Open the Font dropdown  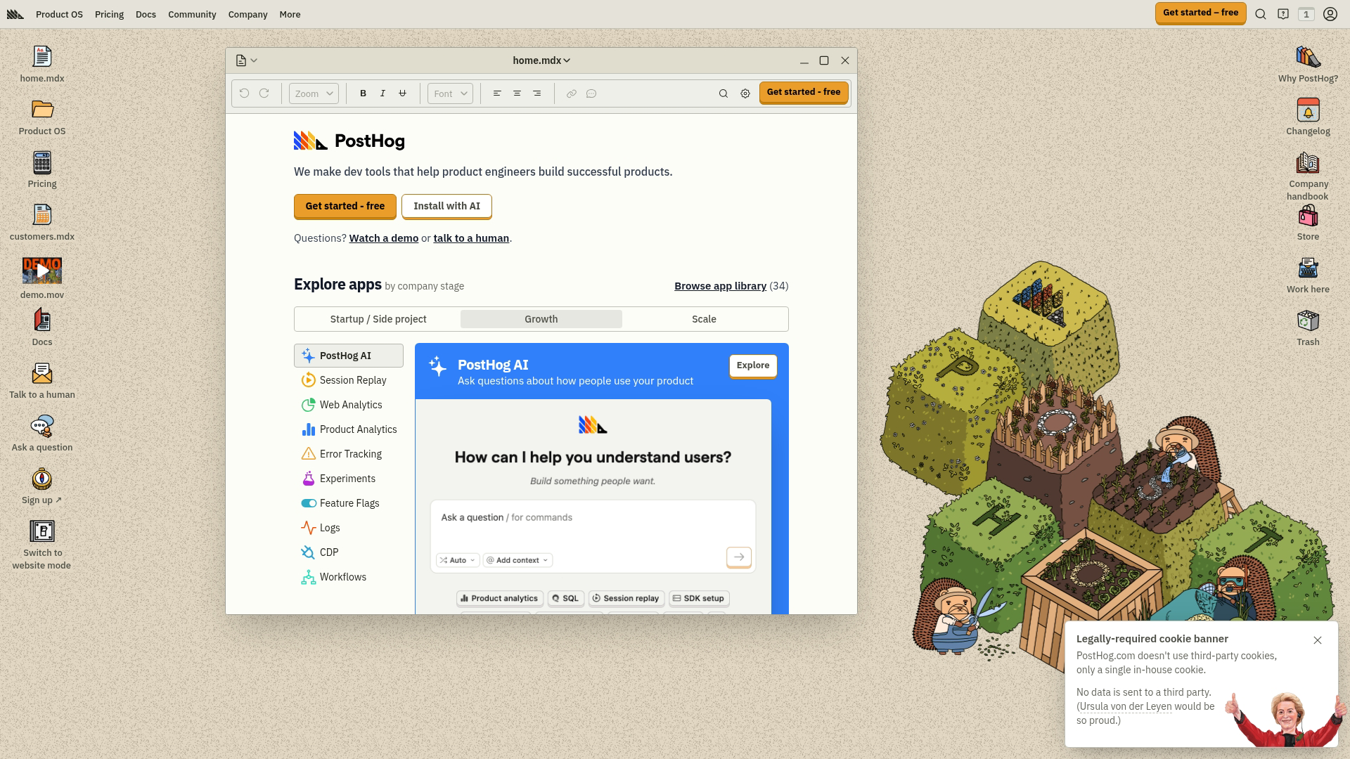[x=450, y=93]
